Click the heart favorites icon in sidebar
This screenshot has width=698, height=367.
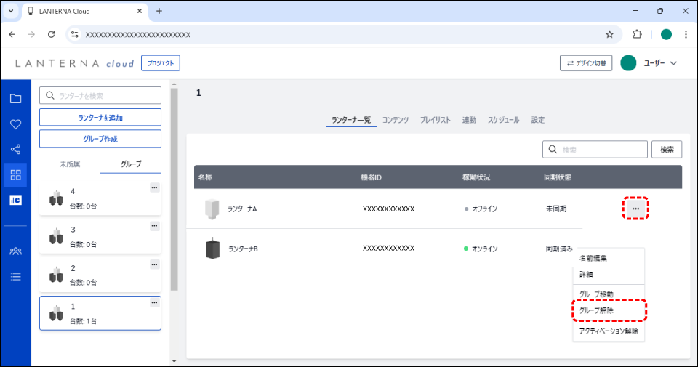(15, 124)
